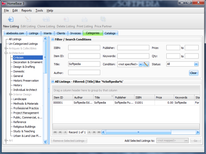The image size is (206, 154).
Task: Open the Reports menu
Action: 27,10
